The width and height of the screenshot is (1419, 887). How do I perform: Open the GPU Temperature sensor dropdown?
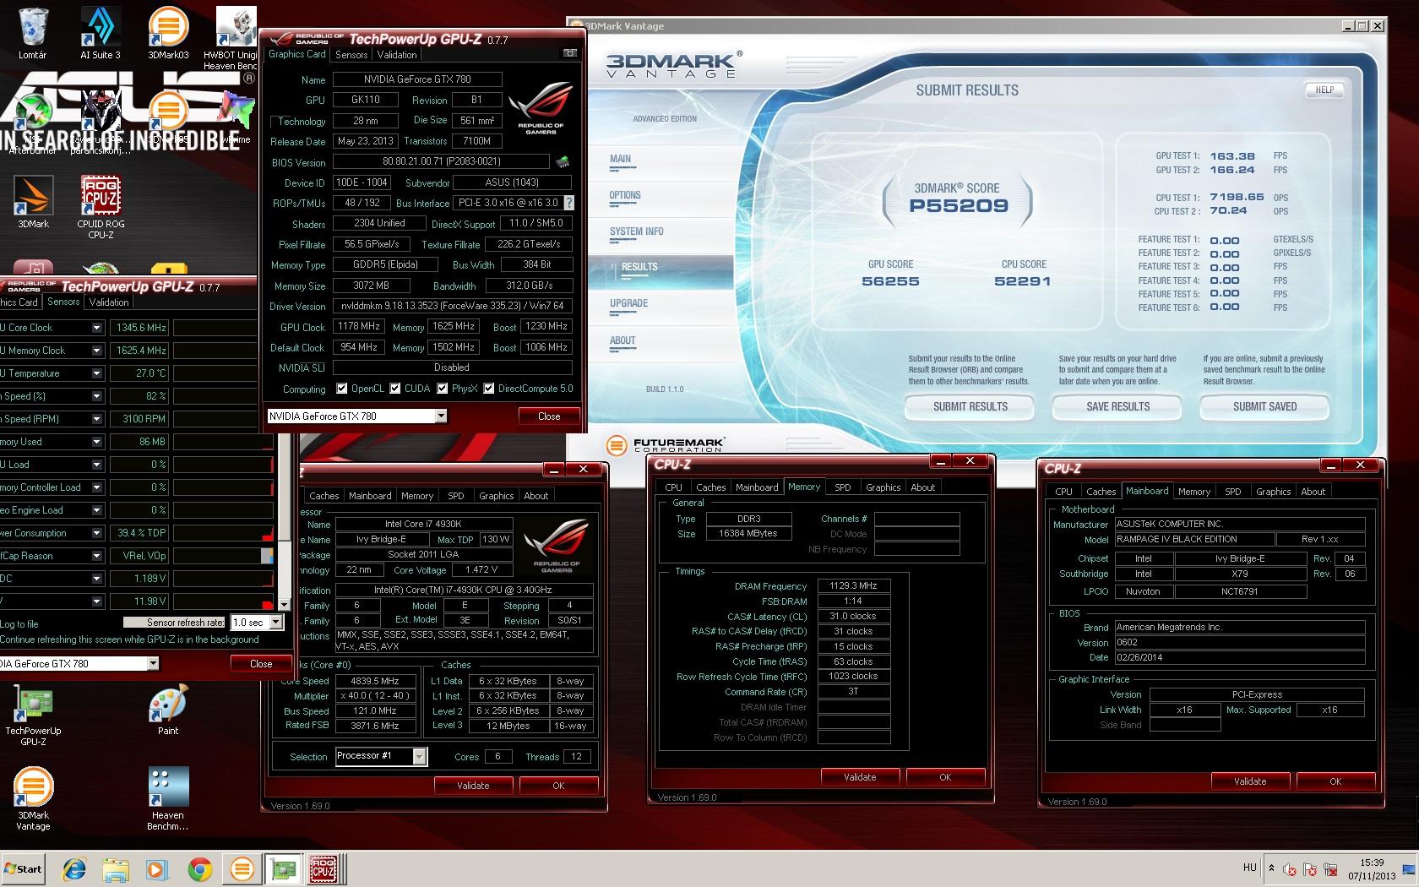click(x=96, y=373)
